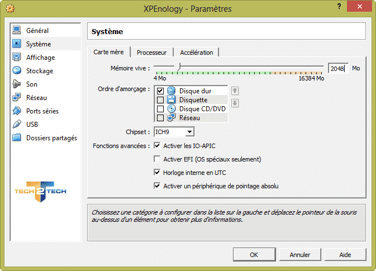The height and width of the screenshot is (271, 376).
Task: Move boot item up with arrow
Action: [235, 91]
